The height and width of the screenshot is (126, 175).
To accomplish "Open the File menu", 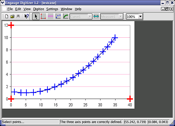I will point(10,9).
